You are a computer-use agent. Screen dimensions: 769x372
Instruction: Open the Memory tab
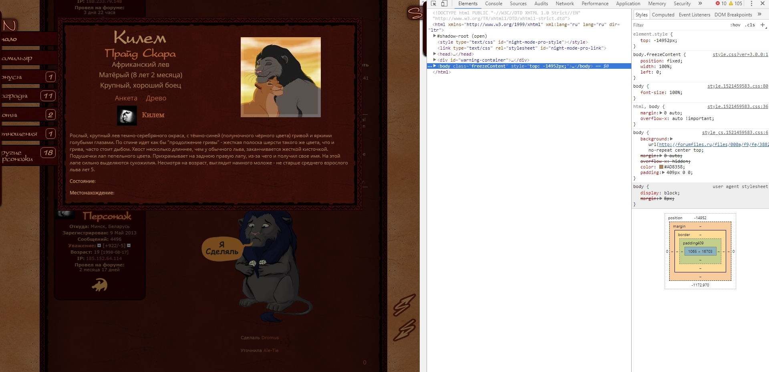click(x=657, y=4)
